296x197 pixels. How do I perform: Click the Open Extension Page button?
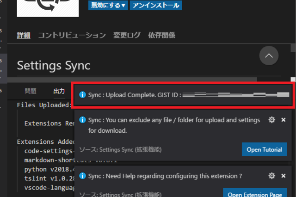[x=255, y=193]
